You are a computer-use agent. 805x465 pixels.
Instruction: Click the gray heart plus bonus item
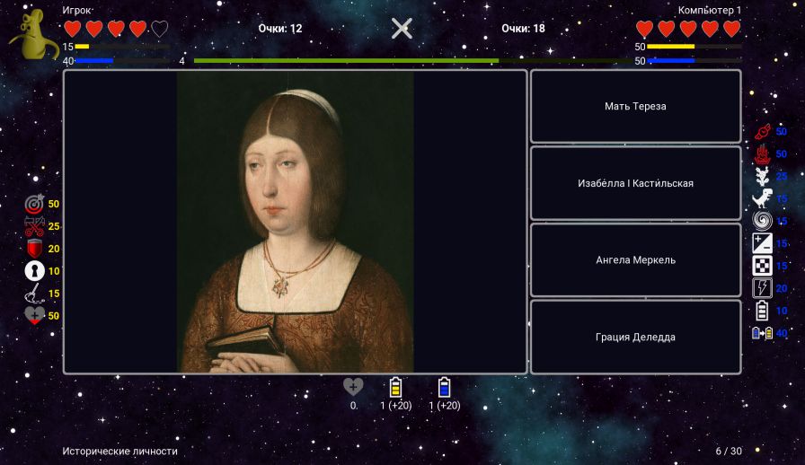click(353, 387)
